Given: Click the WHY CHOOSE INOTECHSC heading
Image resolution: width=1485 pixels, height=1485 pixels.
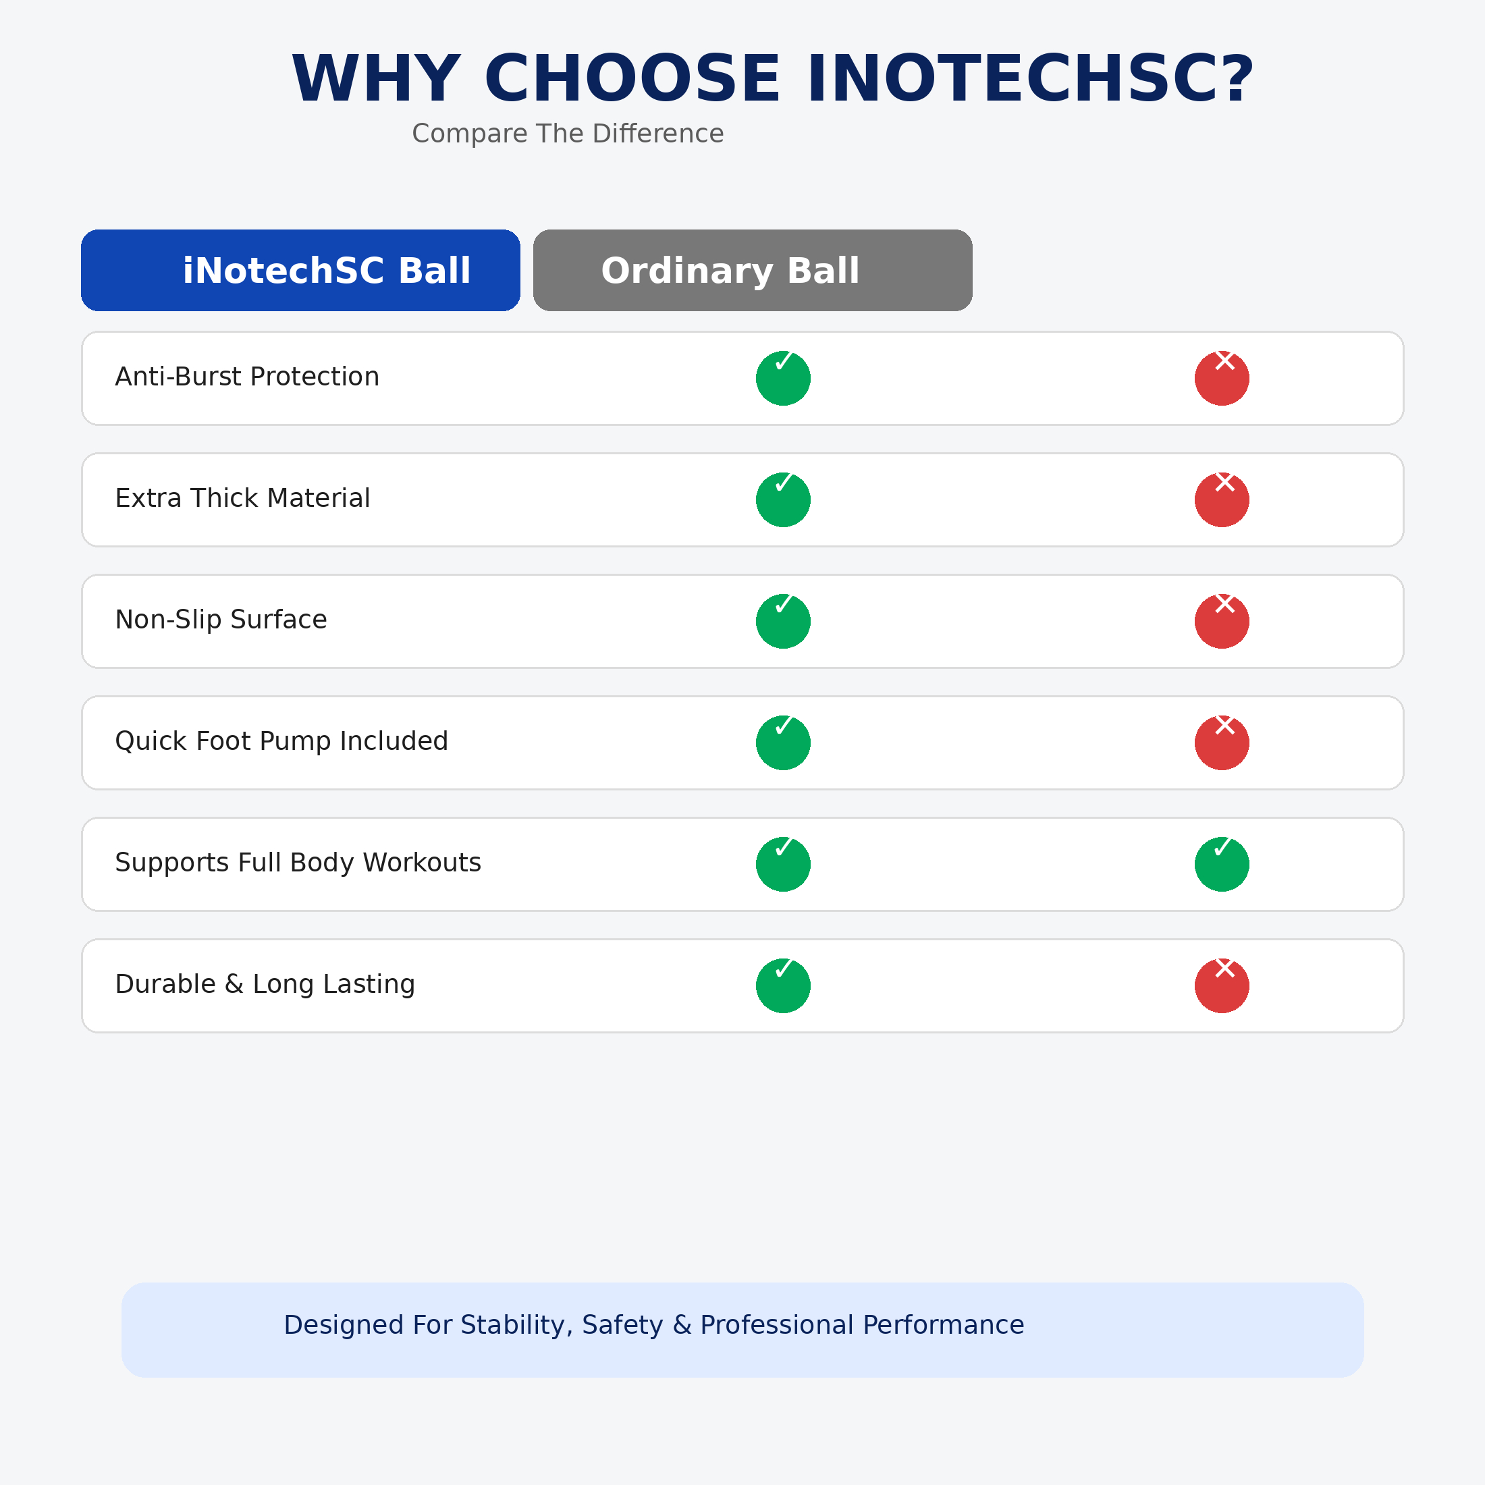Looking at the screenshot, I should [772, 78].
